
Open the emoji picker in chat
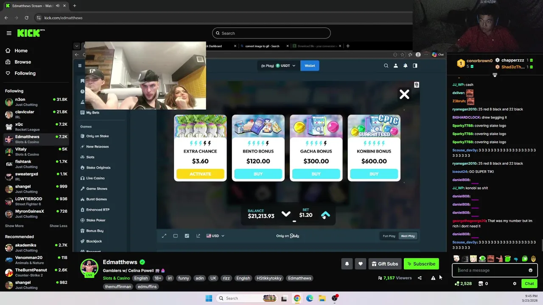click(530, 270)
